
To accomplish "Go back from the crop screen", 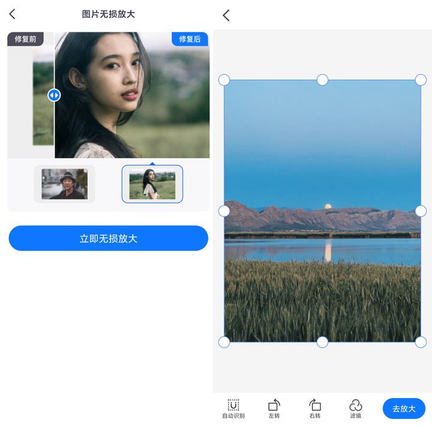I will 226,16.
